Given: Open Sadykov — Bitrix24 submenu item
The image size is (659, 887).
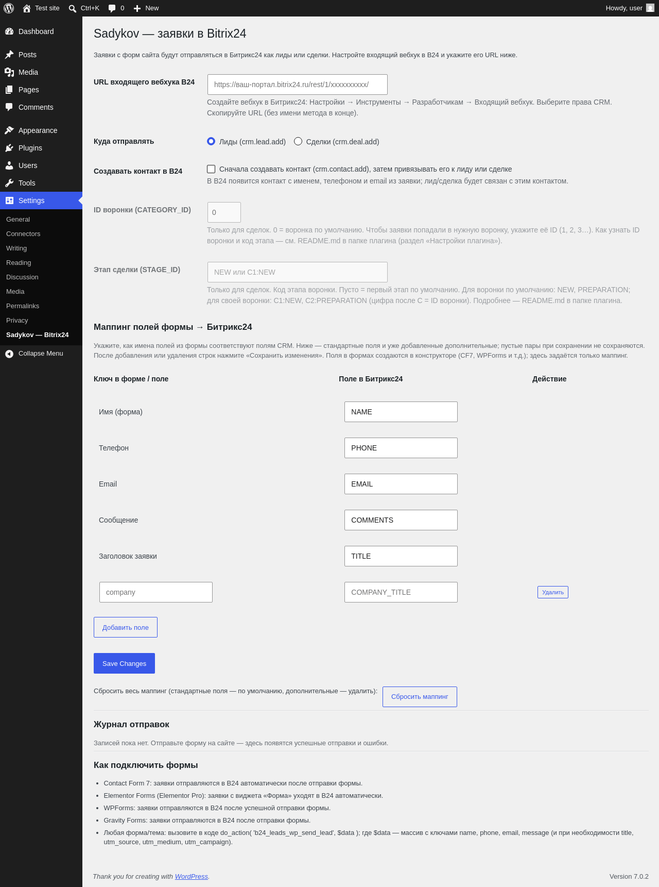Looking at the screenshot, I should 38,335.
